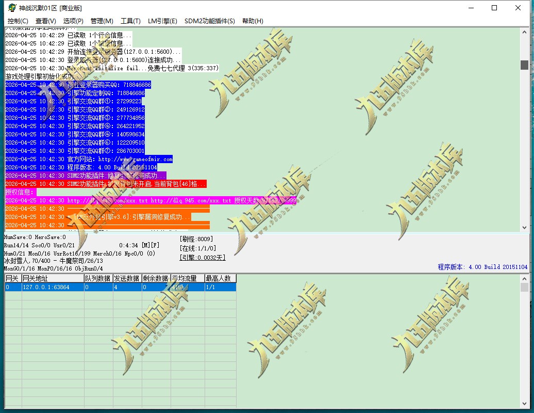The width and height of the screenshot is (534, 413).
Task: Click the 最高人数 column header
Action: [x=220, y=278]
